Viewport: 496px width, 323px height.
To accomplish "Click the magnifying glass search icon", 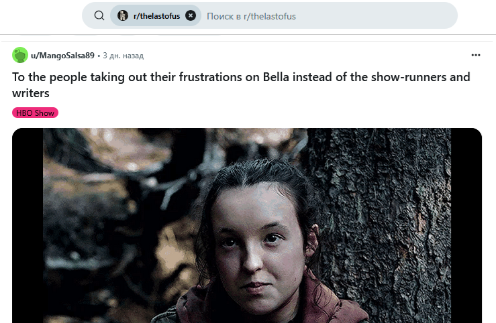I will [99, 15].
